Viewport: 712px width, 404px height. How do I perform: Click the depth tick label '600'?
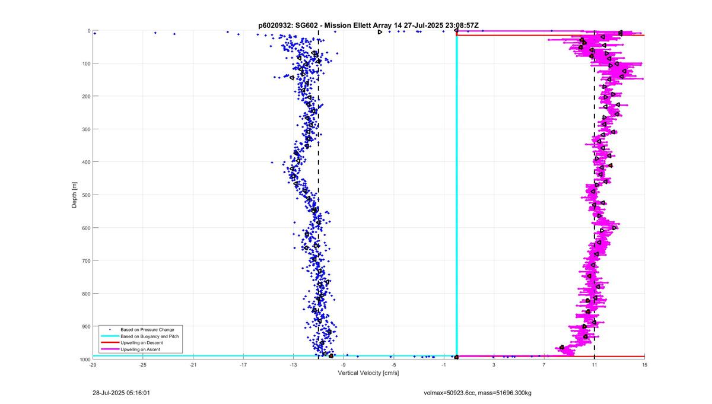coord(86,228)
